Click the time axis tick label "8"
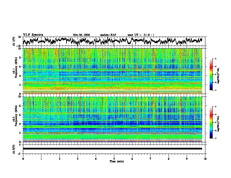 (x=169, y=159)
